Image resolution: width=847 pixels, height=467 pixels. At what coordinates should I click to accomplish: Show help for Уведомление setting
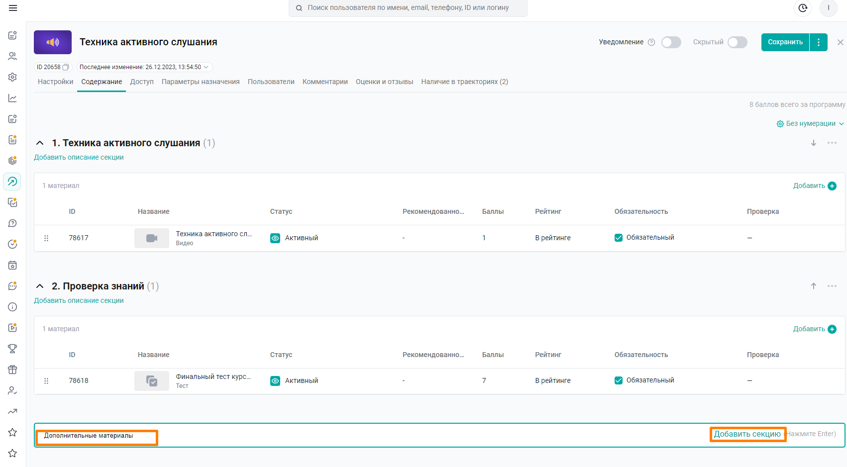tap(651, 42)
